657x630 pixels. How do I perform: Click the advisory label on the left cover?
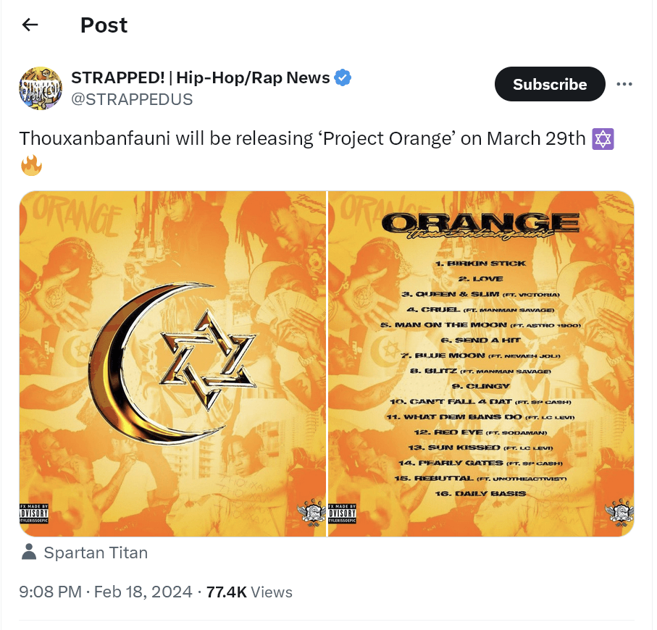pos(33,515)
